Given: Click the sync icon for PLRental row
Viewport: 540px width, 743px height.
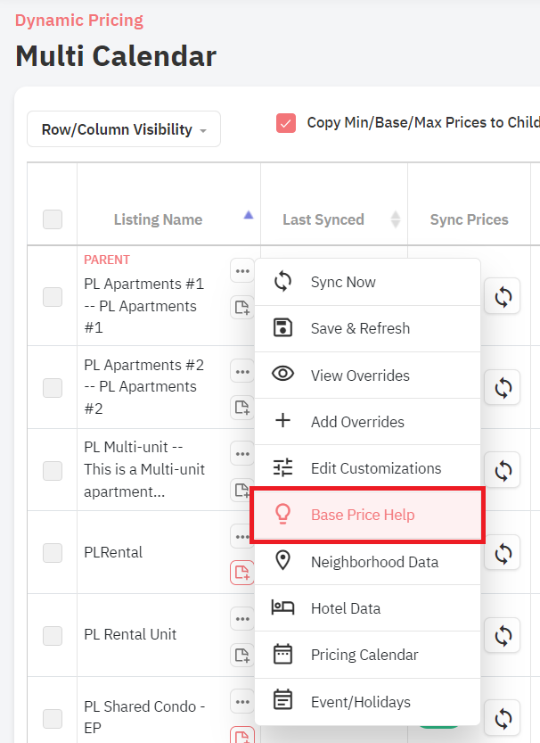Looking at the screenshot, I should [x=503, y=552].
